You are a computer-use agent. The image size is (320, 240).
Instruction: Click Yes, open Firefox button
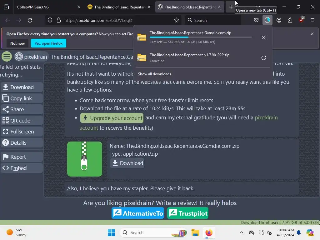click(x=48, y=43)
